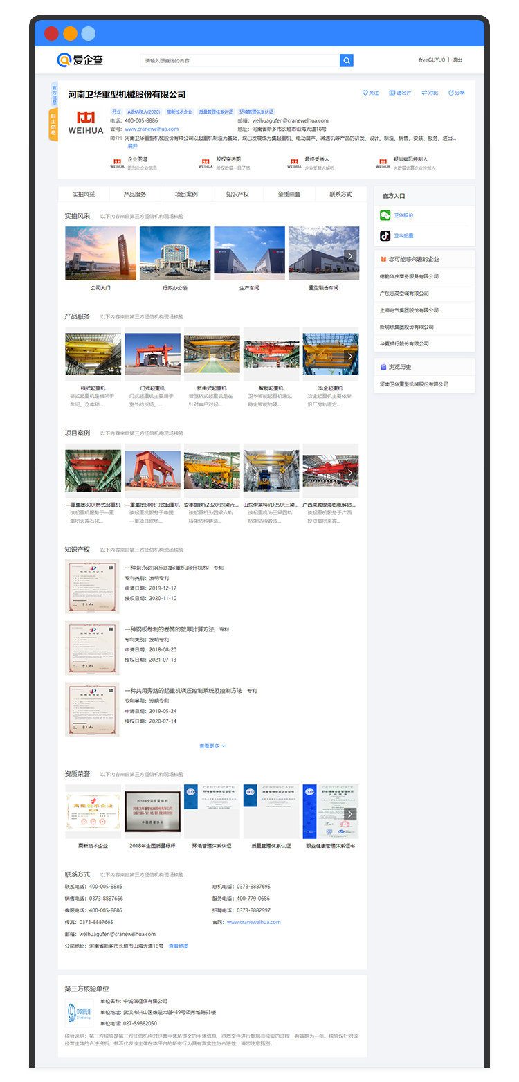This screenshot has height=1082, width=519.
Task: Click the 送名片 card icon
Action: coord(392,93)
